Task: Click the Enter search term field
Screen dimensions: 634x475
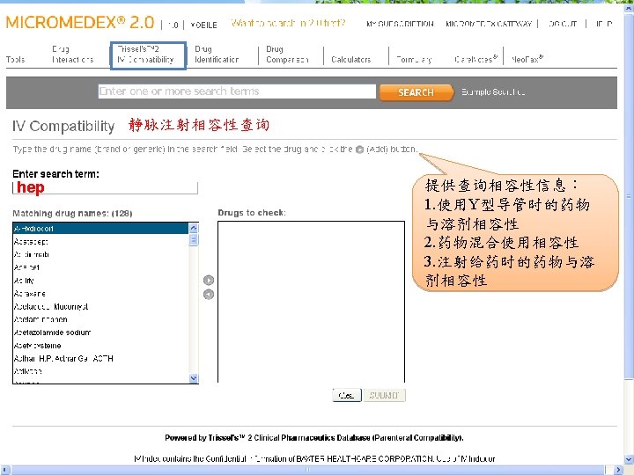Action: [105, 188]
